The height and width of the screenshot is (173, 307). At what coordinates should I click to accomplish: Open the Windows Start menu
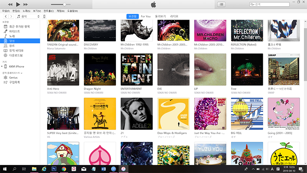click(5, 169)
